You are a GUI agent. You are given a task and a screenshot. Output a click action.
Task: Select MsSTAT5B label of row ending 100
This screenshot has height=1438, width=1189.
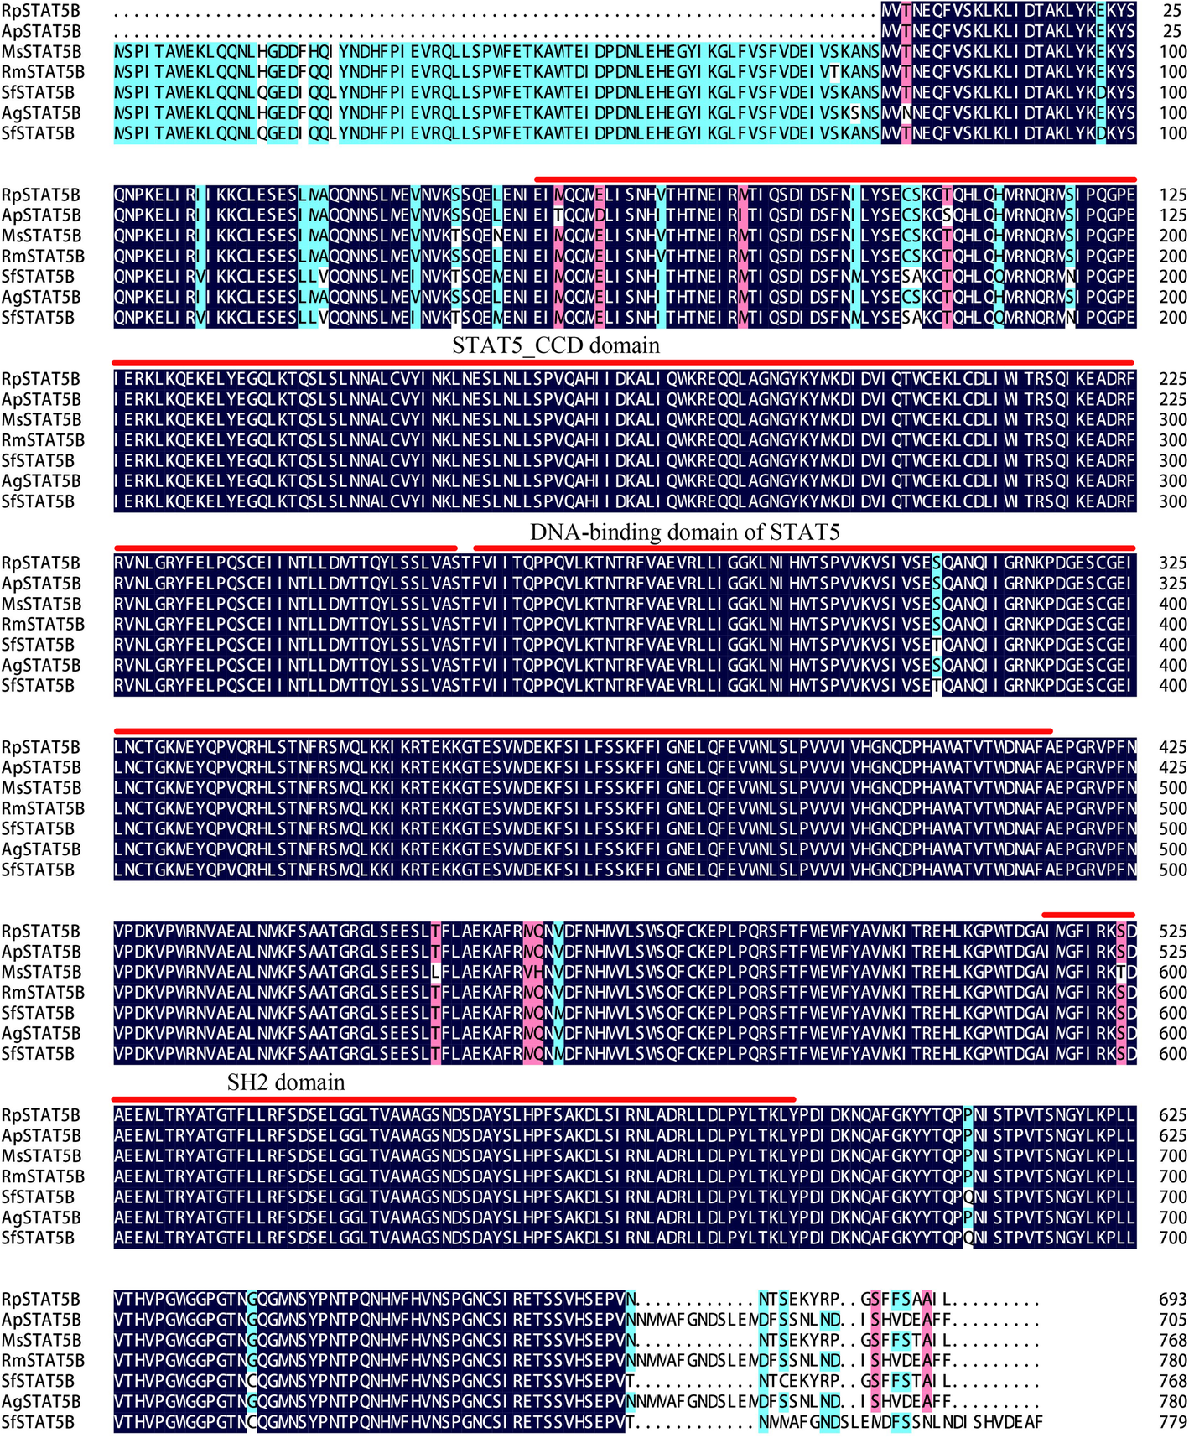(x=42, y=52)
